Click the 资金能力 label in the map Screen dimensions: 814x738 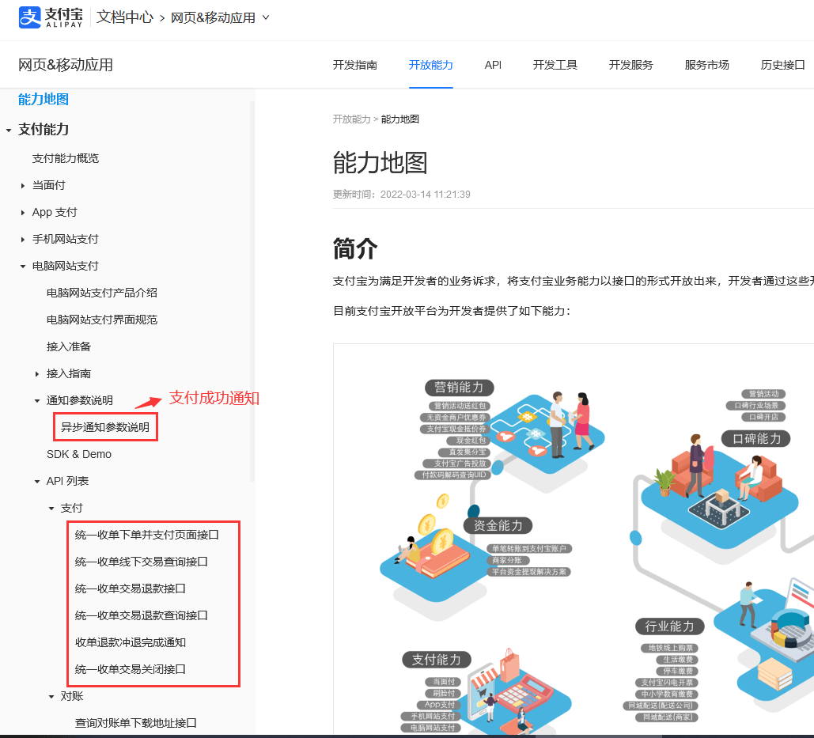[x=498, y=526]
